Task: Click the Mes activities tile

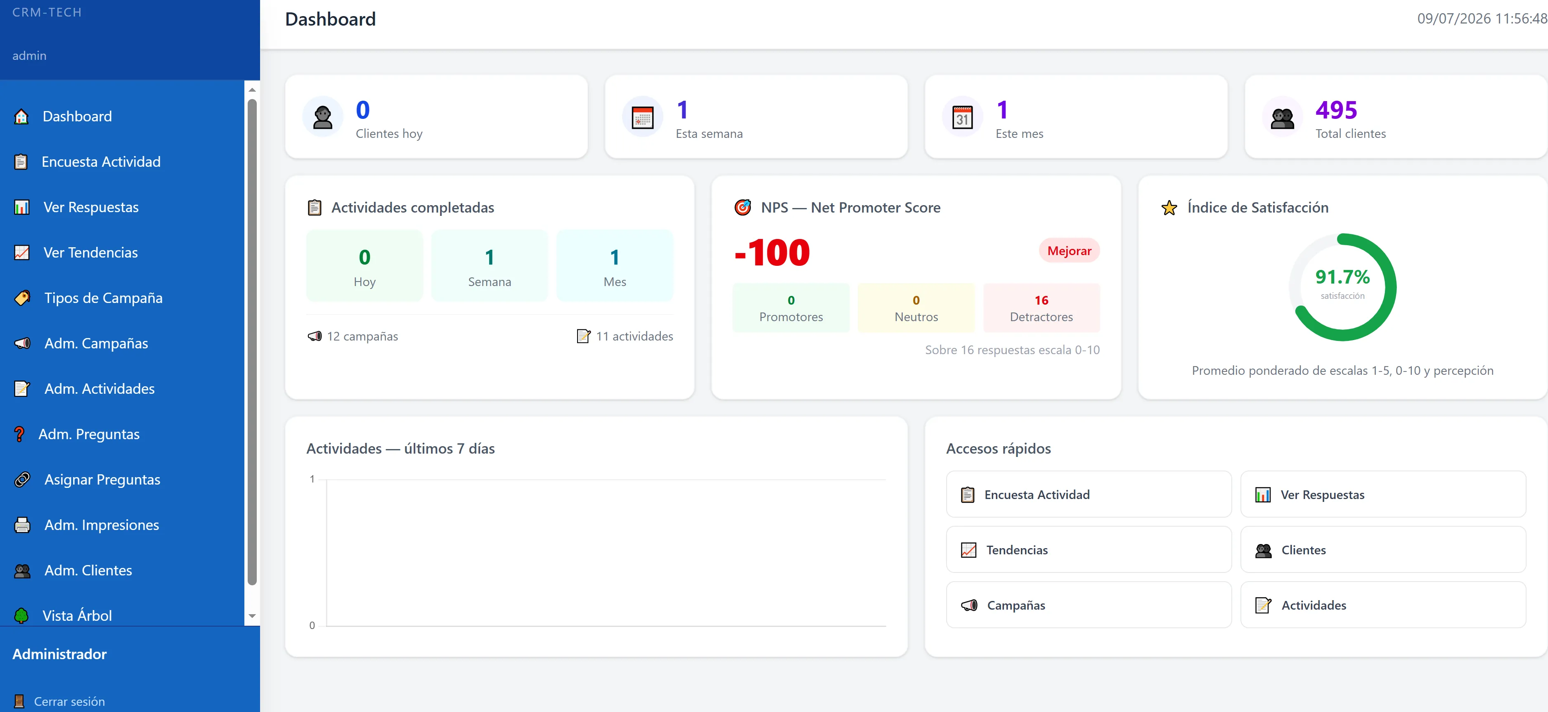Action: [x=614, y=265]
